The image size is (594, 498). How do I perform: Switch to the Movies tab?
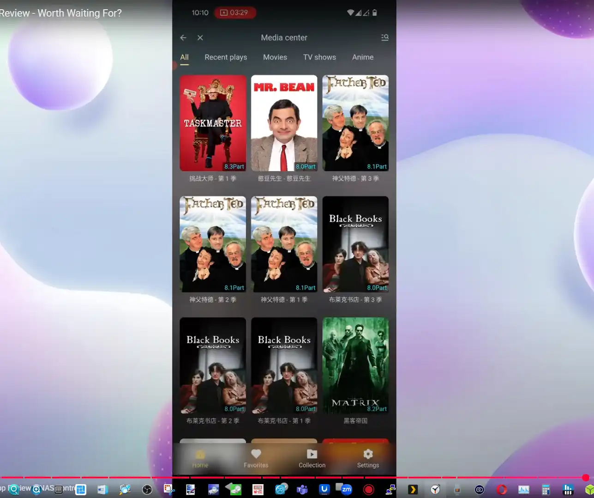tap(275, 57)
